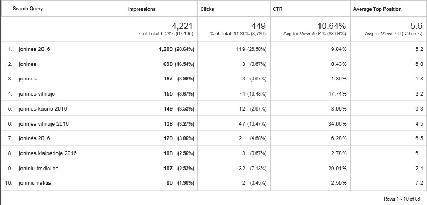
Task: Open the 'joninės' search query
Action: point(27,79)
